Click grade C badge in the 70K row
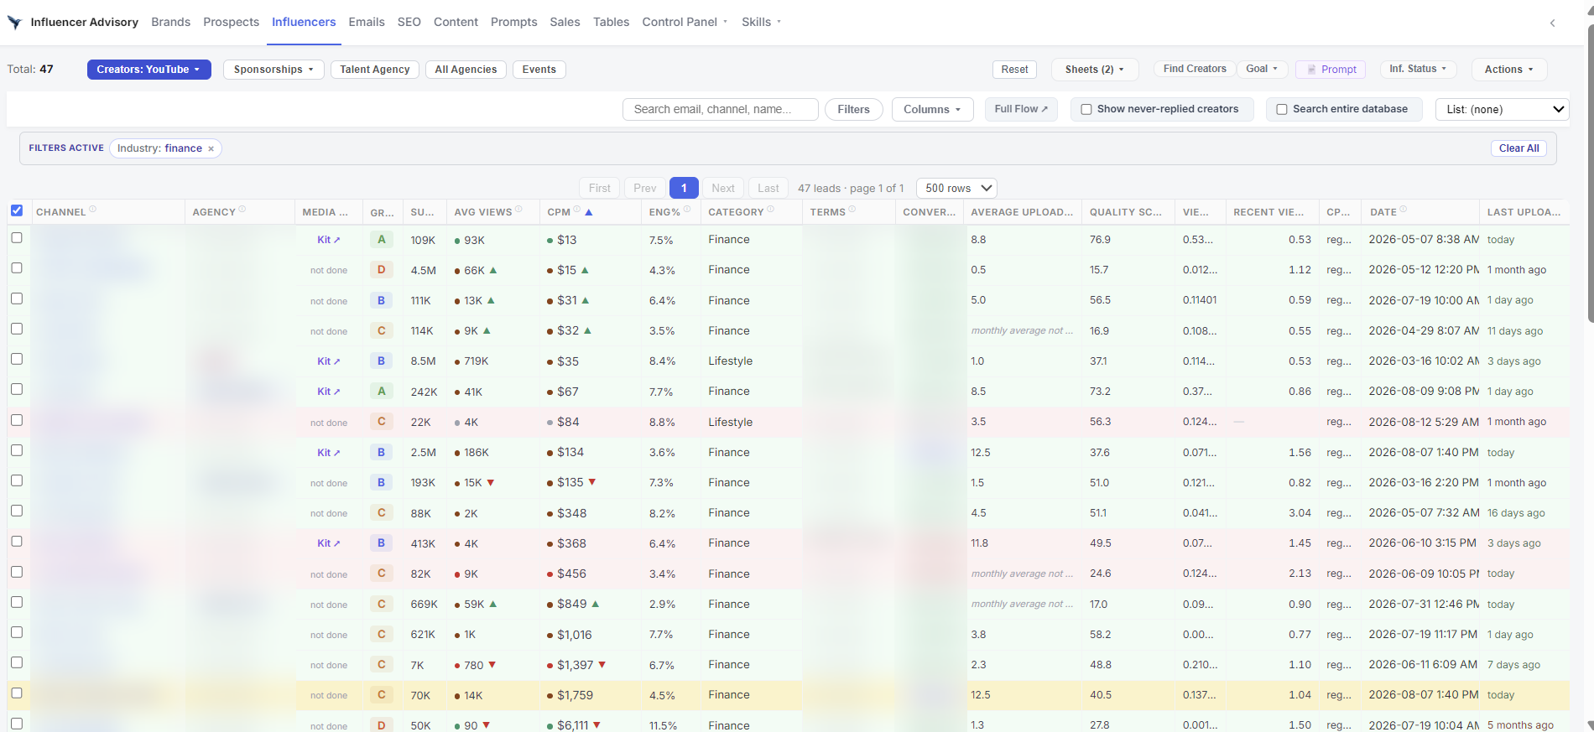The image size is (1594, 732). click(382, 695)
